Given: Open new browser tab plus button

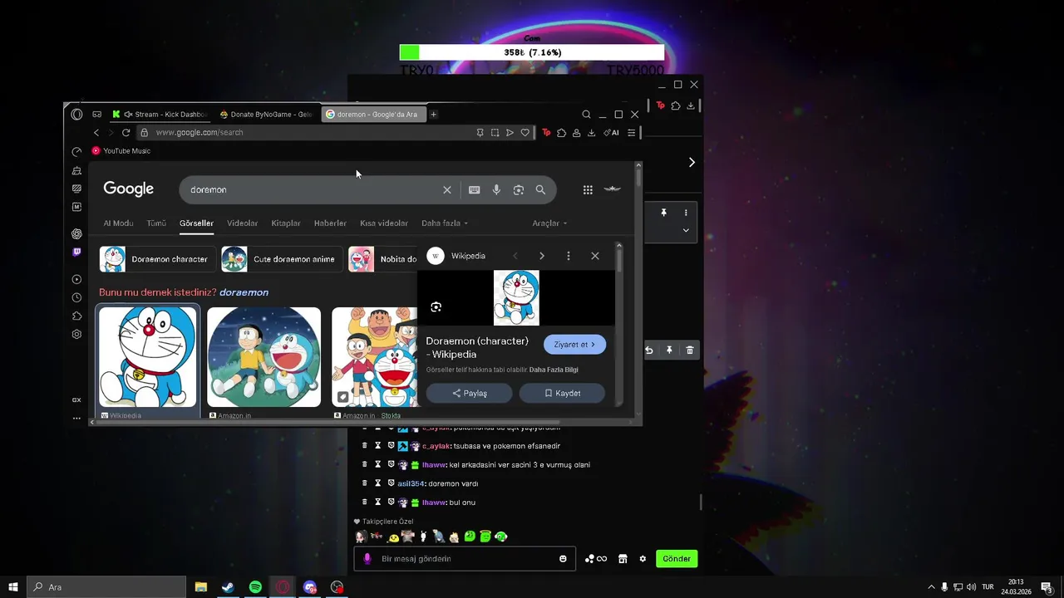Looking at the screenshot, I should [x=433, y=115].
